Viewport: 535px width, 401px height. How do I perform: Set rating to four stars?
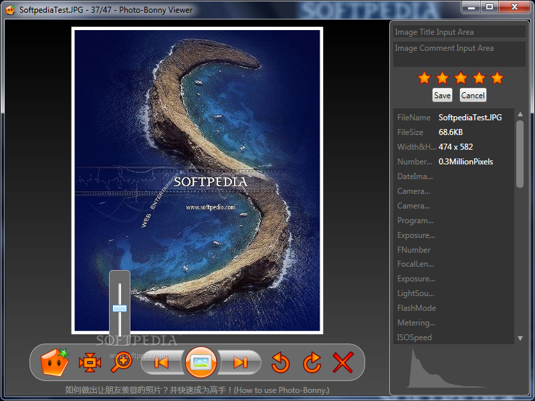[x=479, y=78]
